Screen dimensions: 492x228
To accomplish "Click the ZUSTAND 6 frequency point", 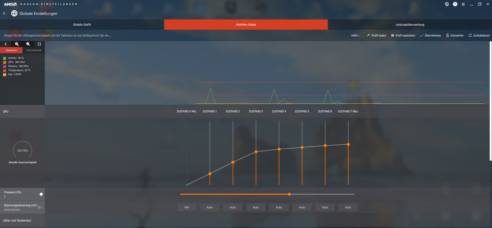I will pos(325,146).
